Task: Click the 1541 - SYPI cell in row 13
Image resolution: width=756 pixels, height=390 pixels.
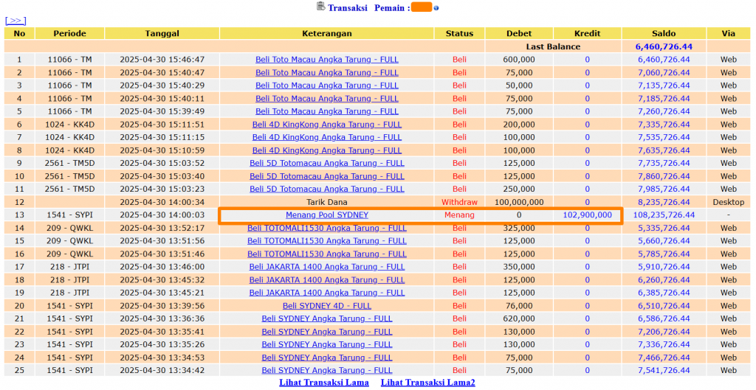Action: [70, 215]
